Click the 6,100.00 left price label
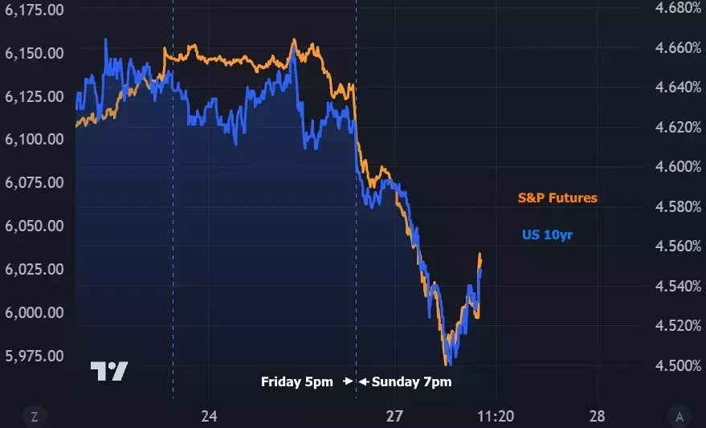706x428 pixels. [34, 139]
